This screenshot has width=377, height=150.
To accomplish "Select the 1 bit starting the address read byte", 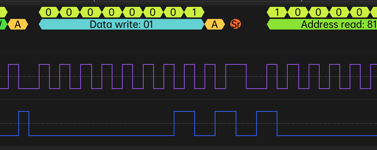I will pyautogui.click(x=277, y=12).
